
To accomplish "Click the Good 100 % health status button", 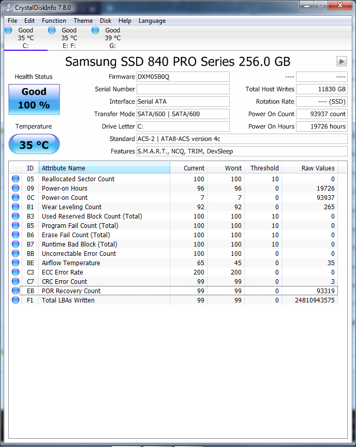I will (34, 99).
